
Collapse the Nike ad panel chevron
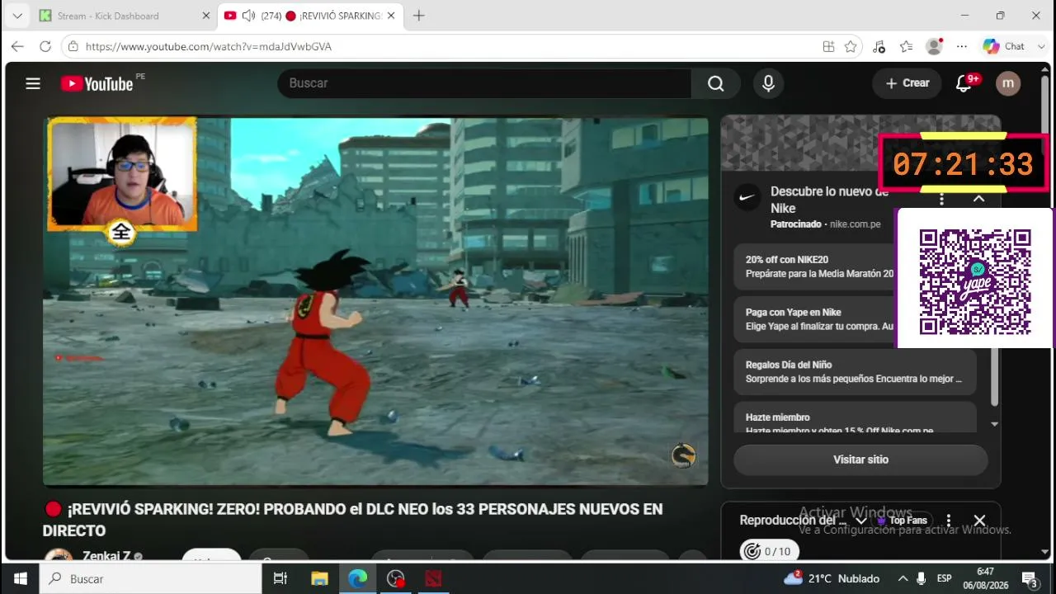[978, 199]
